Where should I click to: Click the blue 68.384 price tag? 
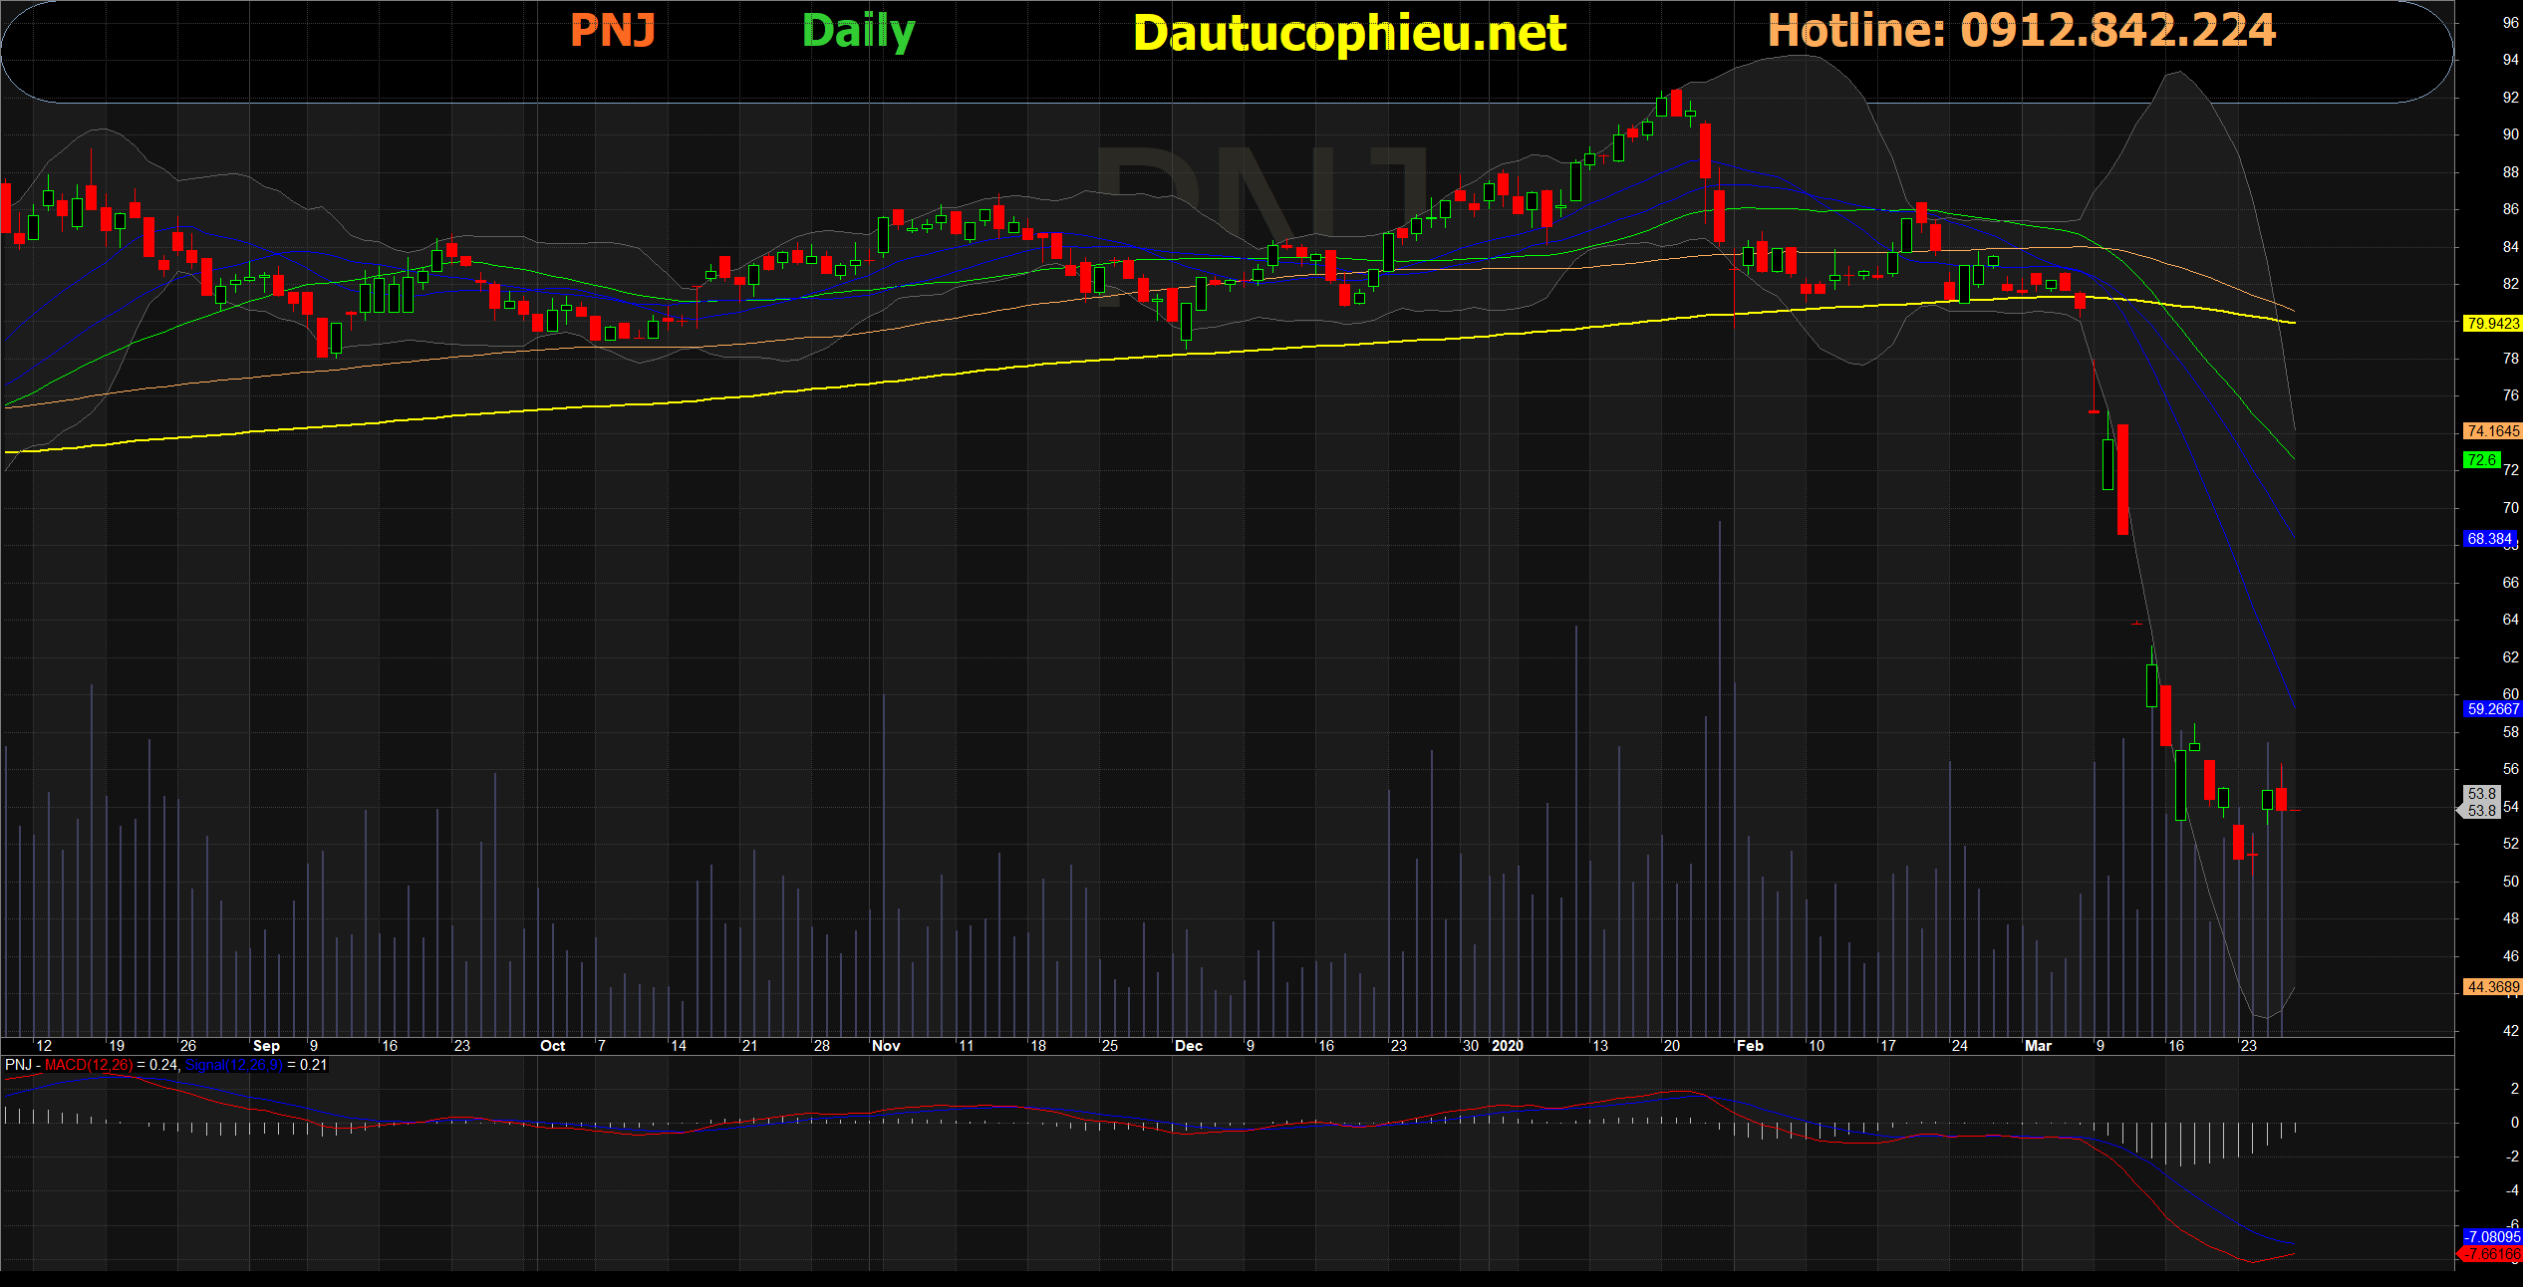[x=2488, y=539]
